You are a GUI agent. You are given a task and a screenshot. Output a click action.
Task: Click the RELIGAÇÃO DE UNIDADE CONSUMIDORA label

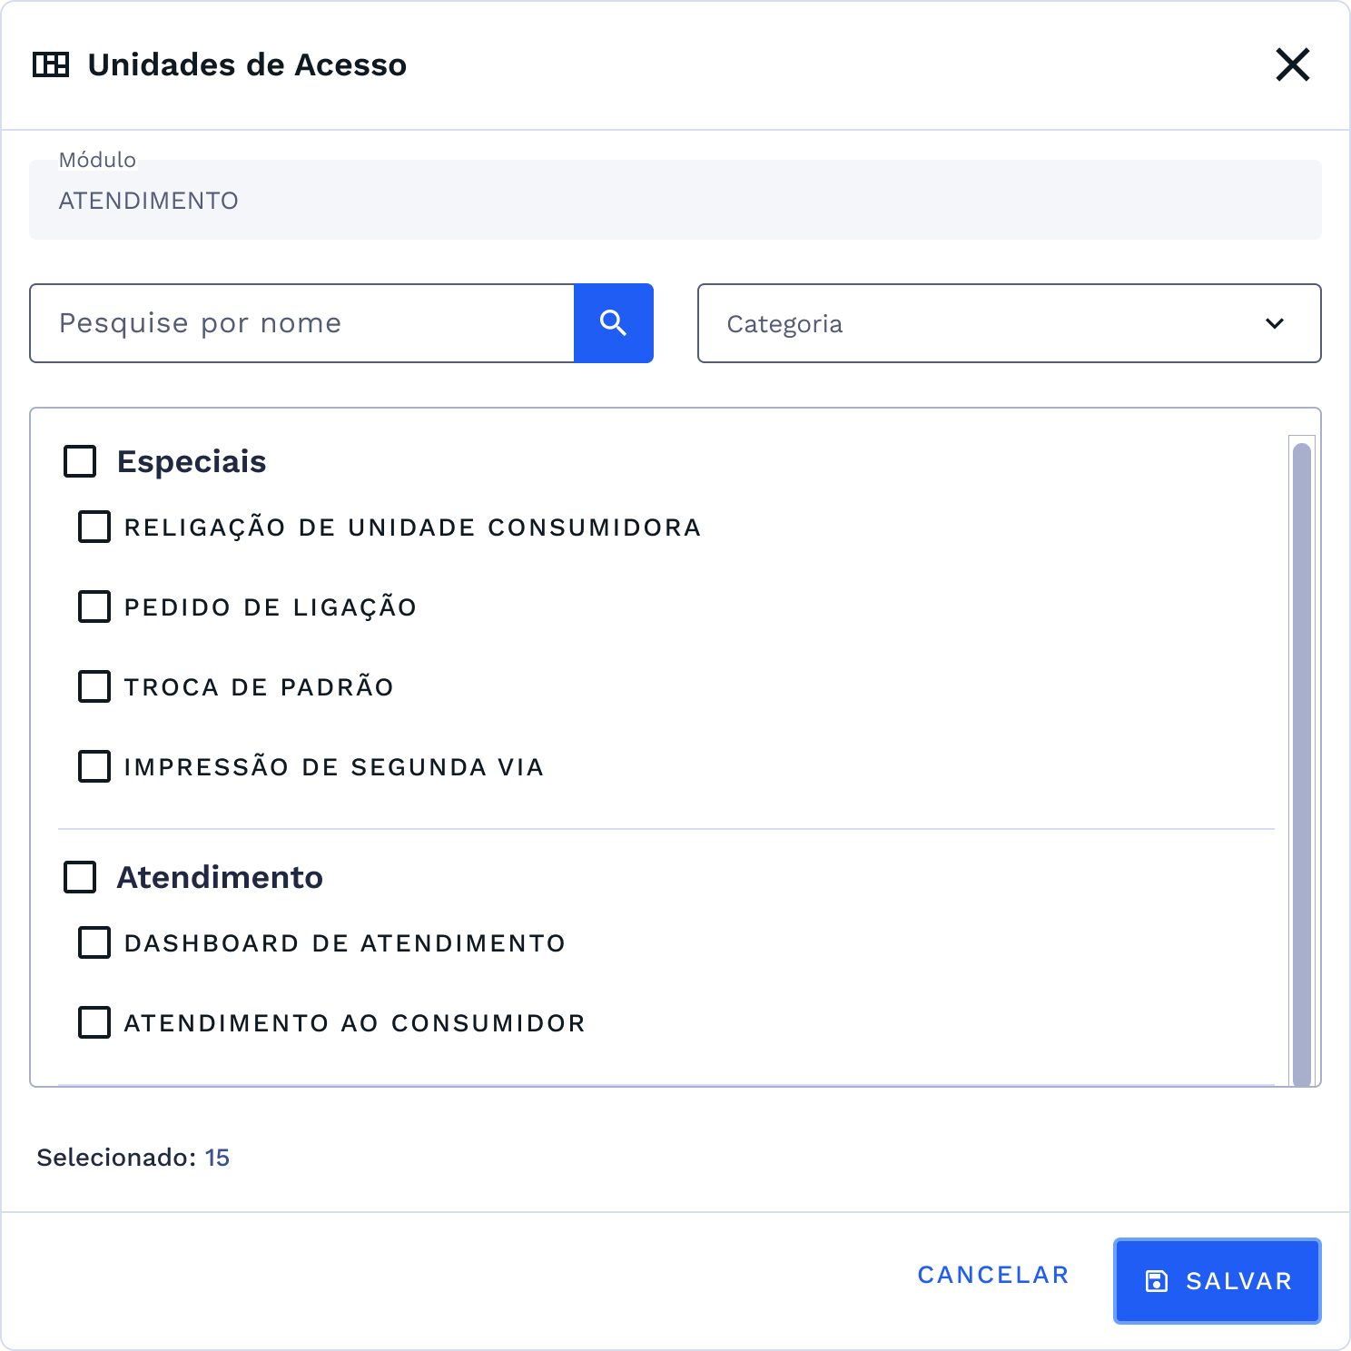(x=411, y=527)
